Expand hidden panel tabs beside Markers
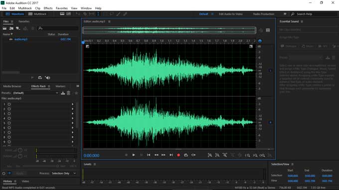The width and height of the screenshot is (339, 190). [78, 86]
